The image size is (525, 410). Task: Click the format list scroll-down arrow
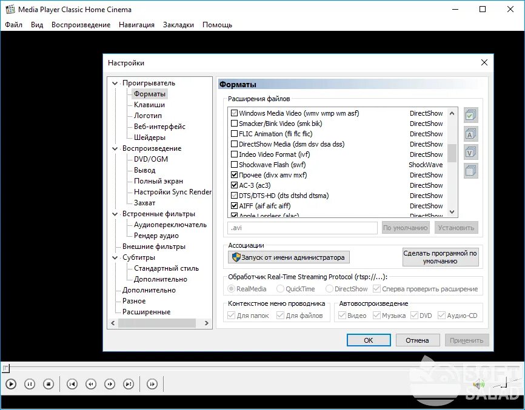point(452,212)
